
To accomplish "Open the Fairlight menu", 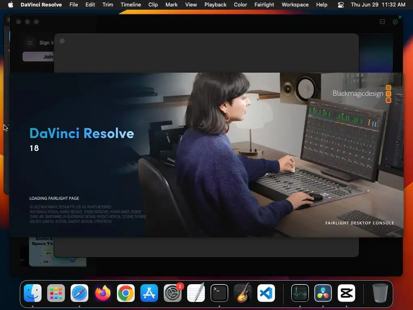I will point(264,4).
